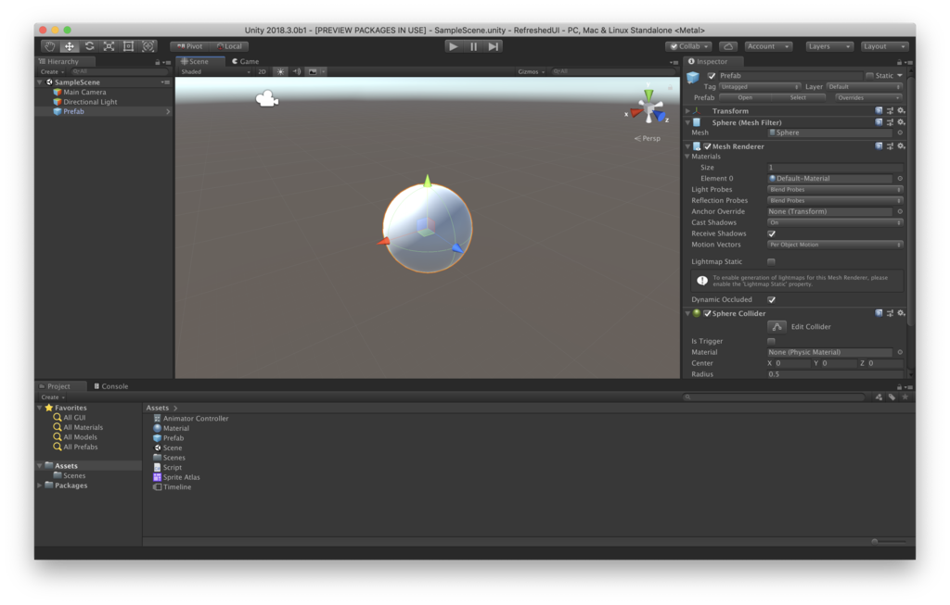
Task: Disable the Sphere Collider component checkbox
Action: tap(707, 313)
